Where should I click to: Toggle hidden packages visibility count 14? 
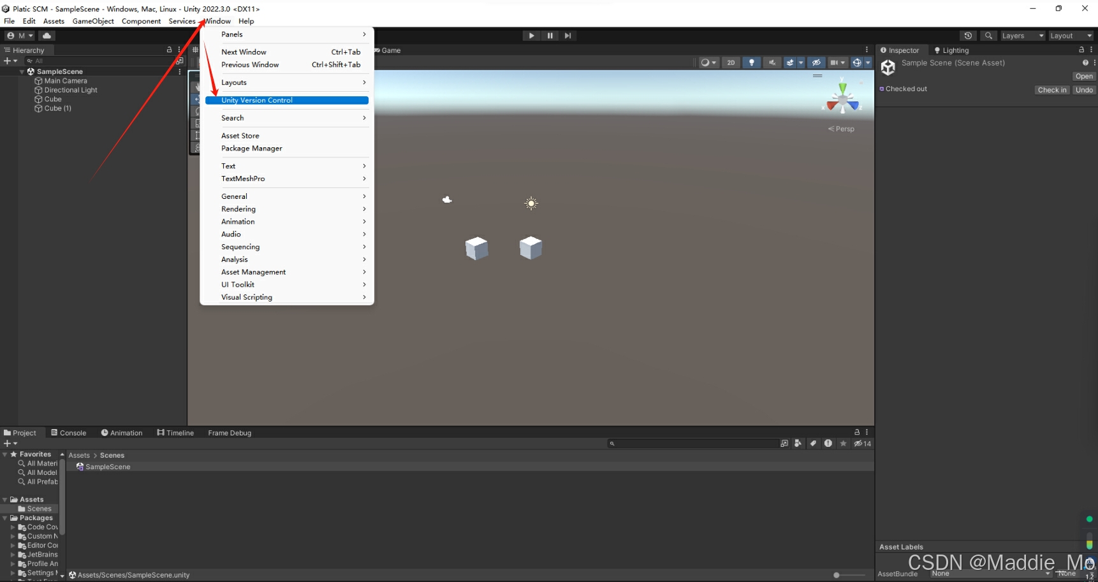pos(863,444)
